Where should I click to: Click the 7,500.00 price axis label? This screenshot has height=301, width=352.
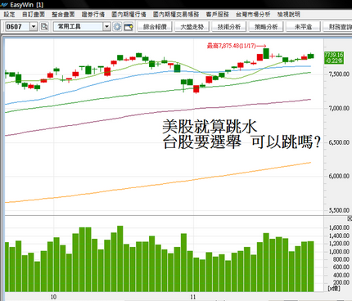(x=339, y=74)
